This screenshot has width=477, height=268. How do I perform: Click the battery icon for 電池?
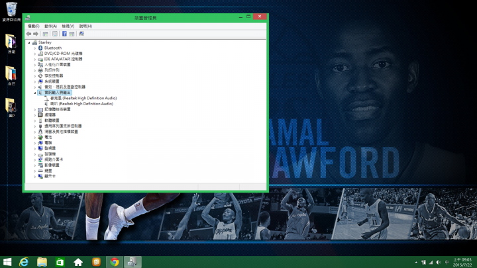(x=40, y=138)
